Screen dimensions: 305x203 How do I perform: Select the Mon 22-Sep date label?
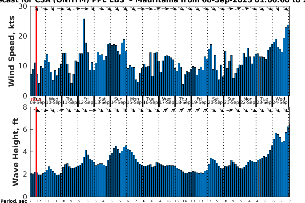[248, 101]
